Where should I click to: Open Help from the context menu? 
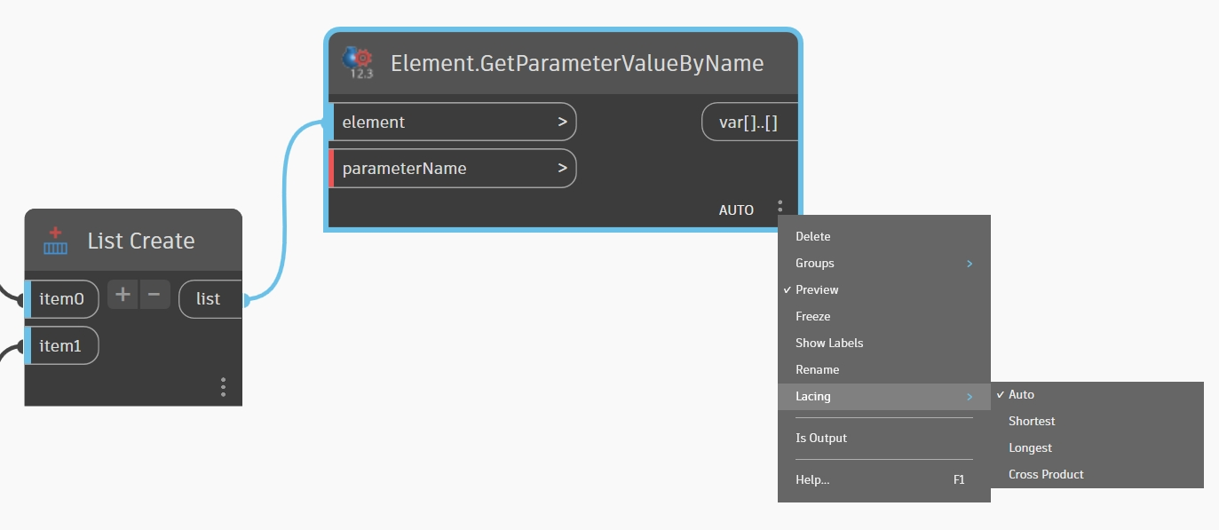coord(812,479)
